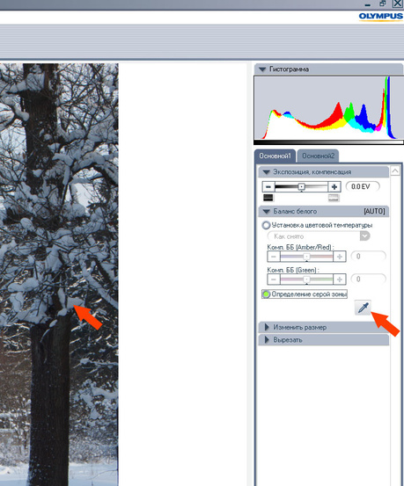Close the application window
The width and height of the screenshot is (404, 486).
[398, 4]
